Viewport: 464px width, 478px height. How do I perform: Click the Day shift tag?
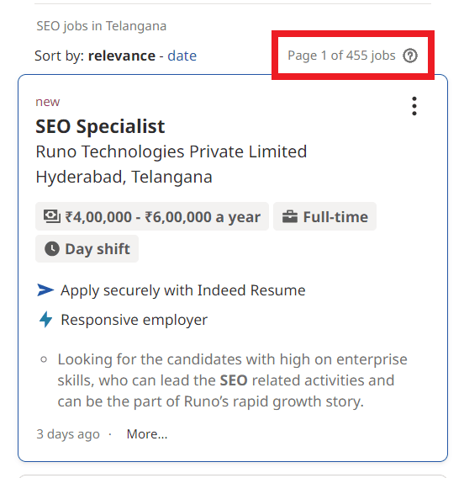(87, 249)
